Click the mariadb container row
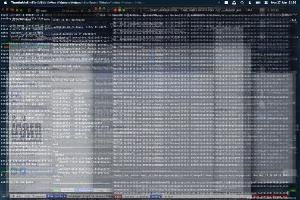This screenshot has height=200, width=300. coord(69,102)
